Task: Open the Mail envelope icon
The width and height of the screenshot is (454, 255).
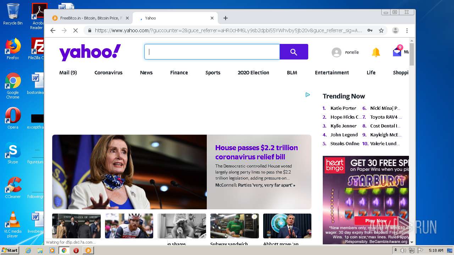Action: tap(397, 52)
